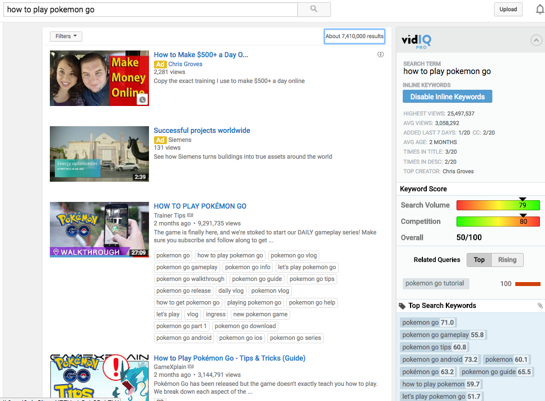The height and width of the screenshot is (401, 545).
Task: Click the 'pokemon go release' inline tag
Action: click(184, 291)
